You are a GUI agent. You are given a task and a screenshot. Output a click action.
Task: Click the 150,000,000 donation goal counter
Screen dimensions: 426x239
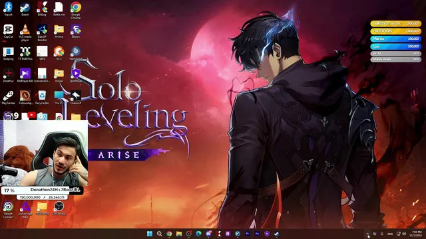pos(42,197)
